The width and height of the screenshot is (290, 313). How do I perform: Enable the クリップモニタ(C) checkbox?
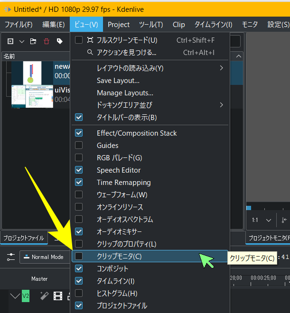79,257
